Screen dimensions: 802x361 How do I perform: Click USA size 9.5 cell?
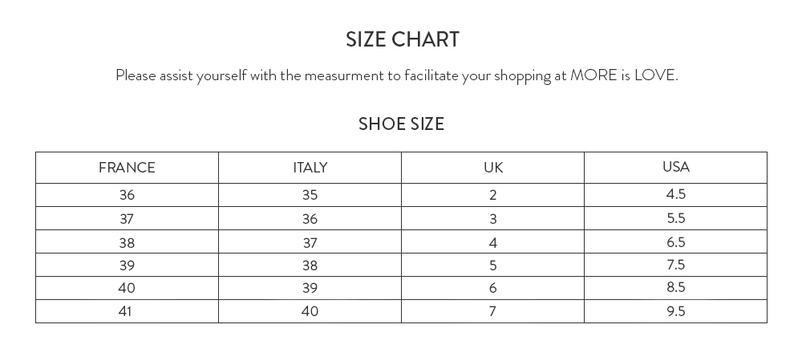[x=675, y=311]
